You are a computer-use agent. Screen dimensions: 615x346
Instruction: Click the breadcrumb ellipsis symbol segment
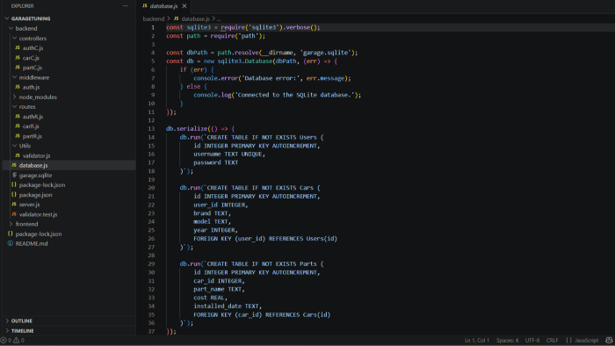(x=219, y=18)
